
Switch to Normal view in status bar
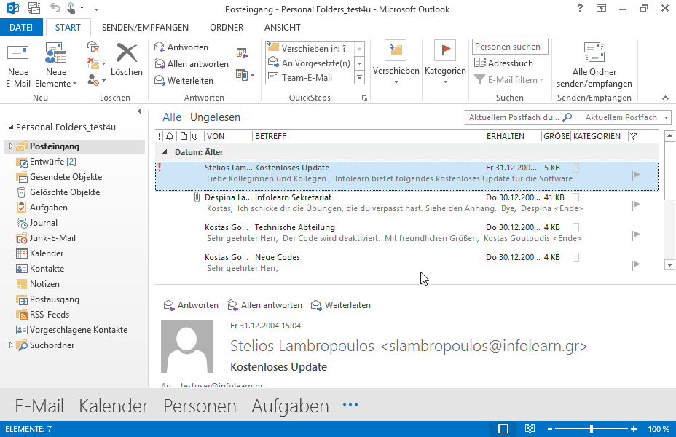[x=502, y=429]
